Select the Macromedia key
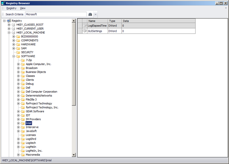Screen dimensions: 229x164 [x=33, y=155]
